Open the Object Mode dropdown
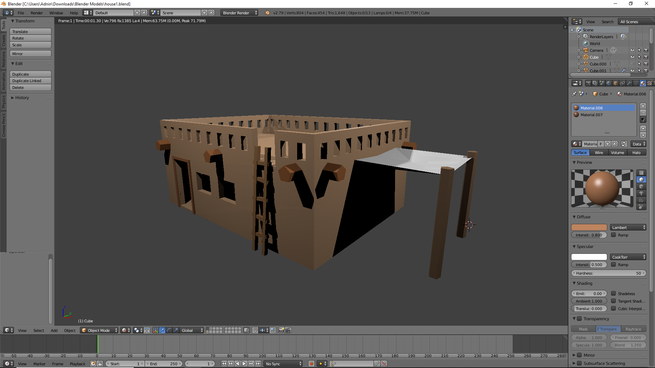Viewport: 655px width, 368px height. [x=99, y=330]
